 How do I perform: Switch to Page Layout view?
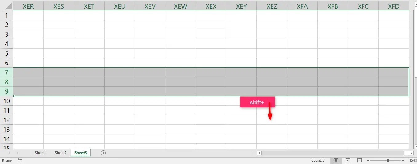point(348,161)
